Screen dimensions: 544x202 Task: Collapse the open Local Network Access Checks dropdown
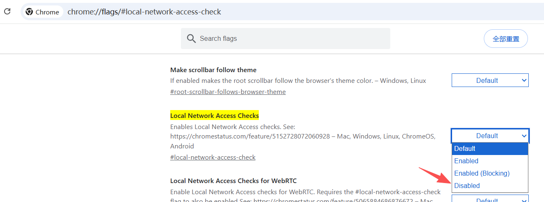pyautogui.click(x=490, y=136)
